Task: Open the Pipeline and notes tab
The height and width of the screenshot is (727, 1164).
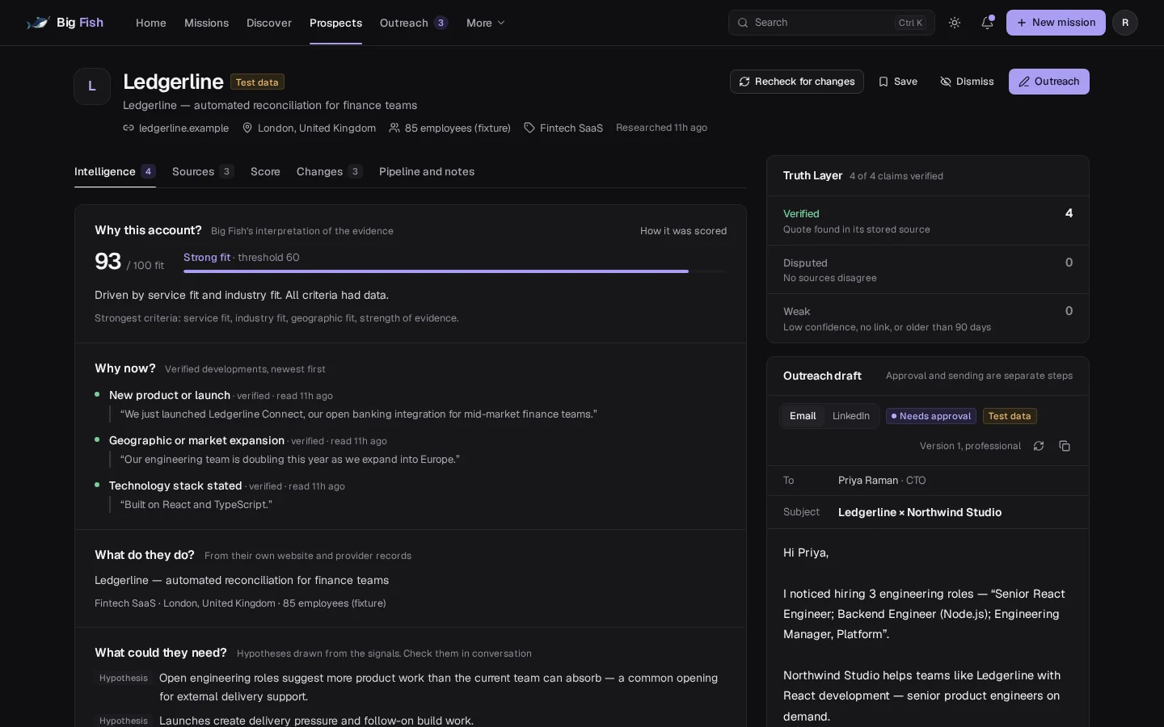Action: [427, 171]
